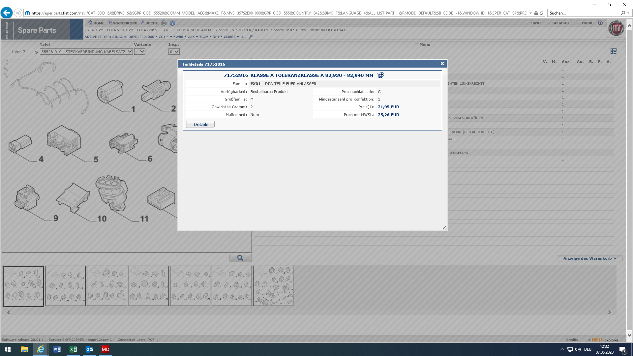Click the Details button
Viewport: 633px width, 356px height.
(x=200, y=124)
